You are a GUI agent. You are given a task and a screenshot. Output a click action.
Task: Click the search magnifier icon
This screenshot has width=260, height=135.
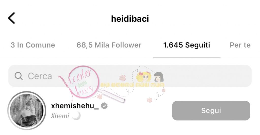point(19,76)
